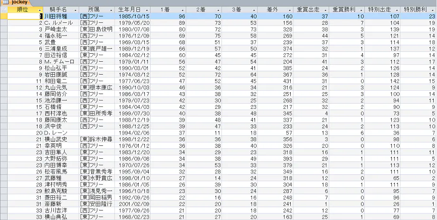Image resolution: width=437 pixels, height=220 pixels.
Task: Click the name cell C. ルメール
Action: click(x=61, y=23)
